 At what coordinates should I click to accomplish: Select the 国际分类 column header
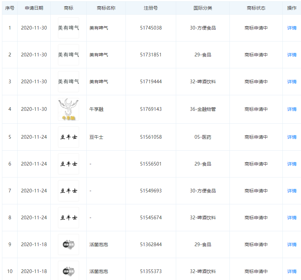click(203, 8)
